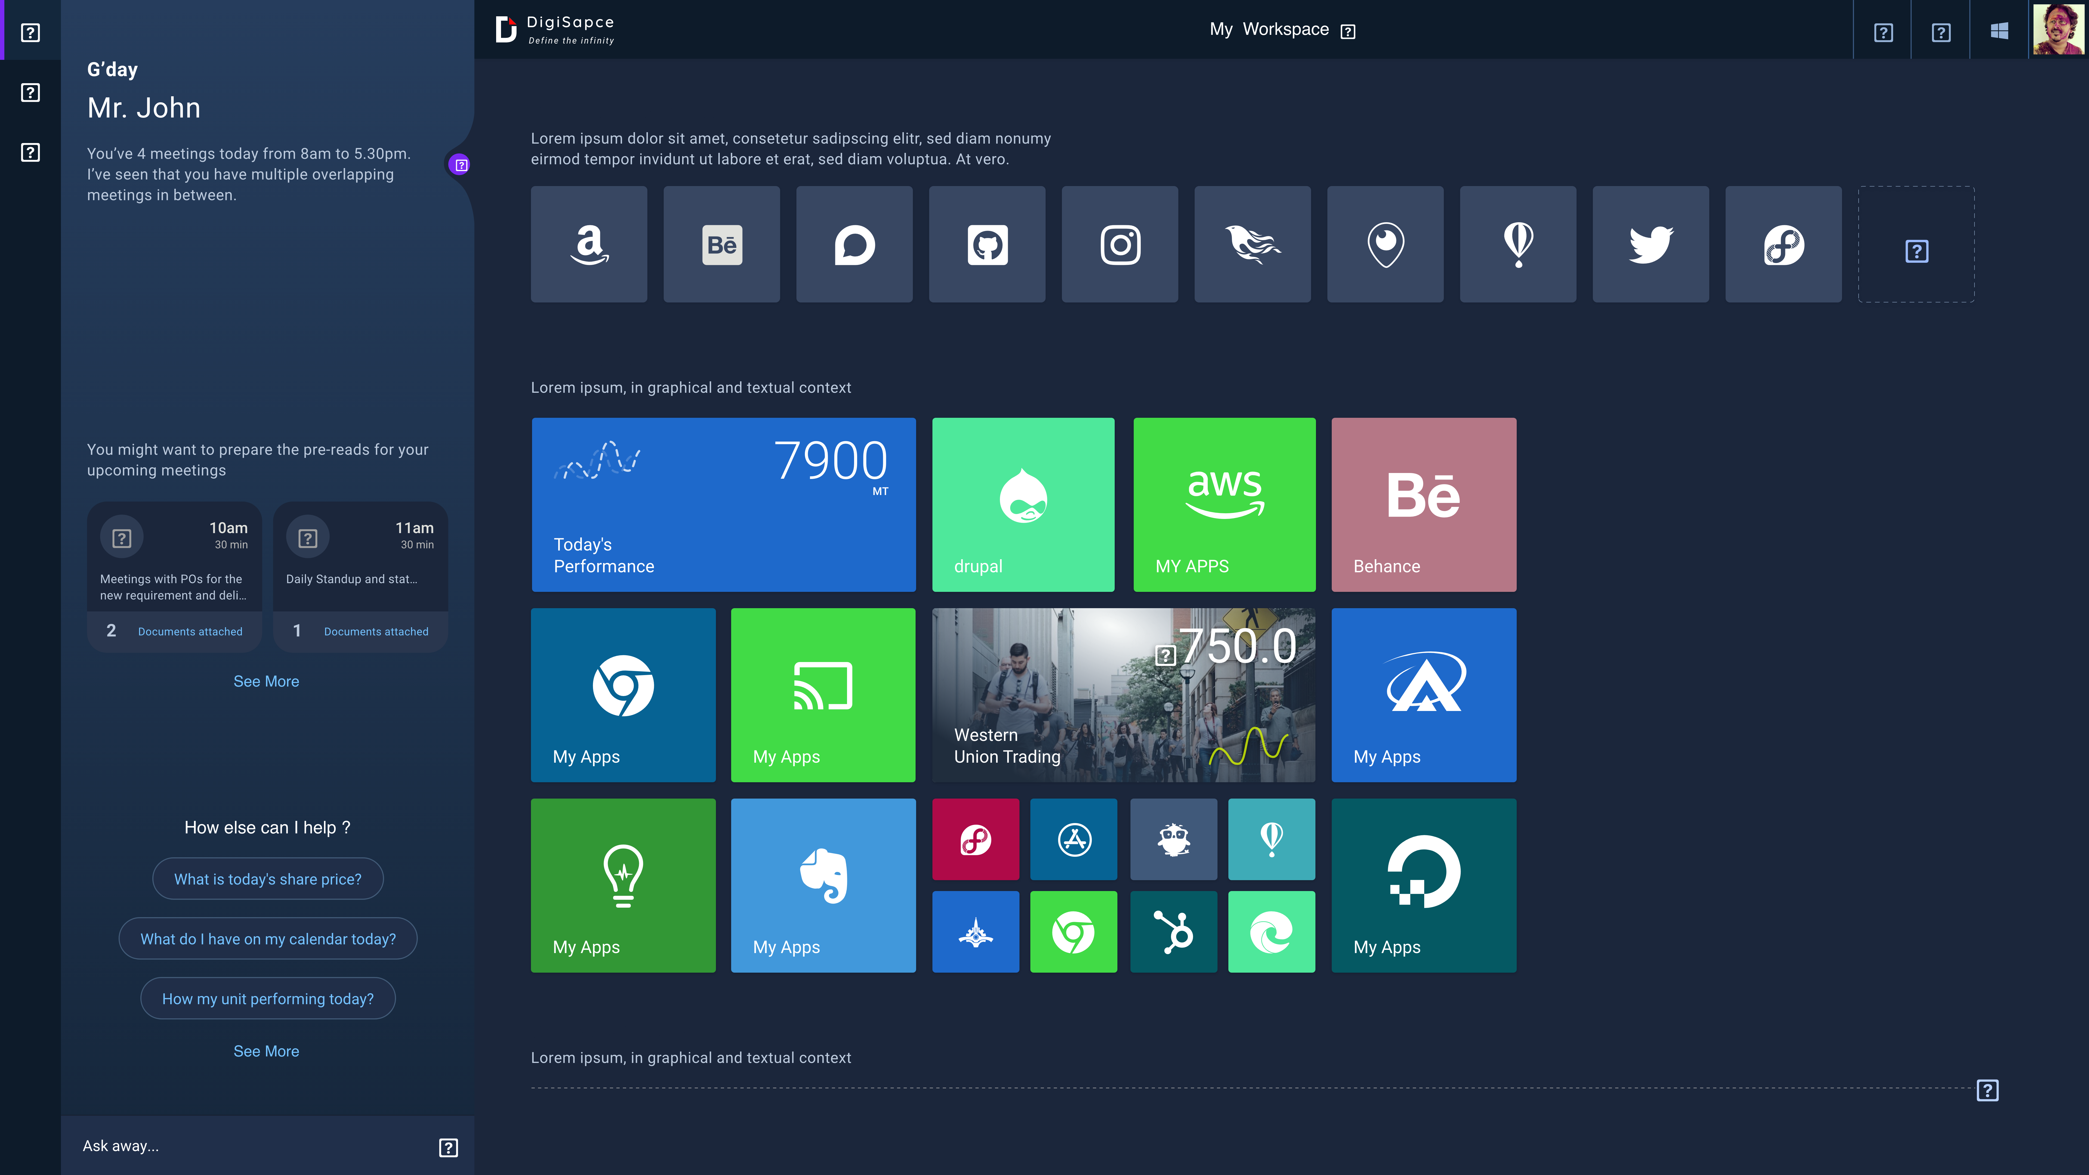The width and height of the screenshot is (2089, 1175).
Task: View 1 Documents attached link
Action: (376, 632)
